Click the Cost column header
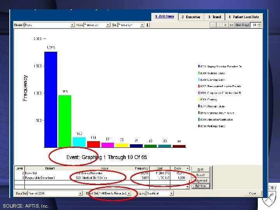 point(160,168)
